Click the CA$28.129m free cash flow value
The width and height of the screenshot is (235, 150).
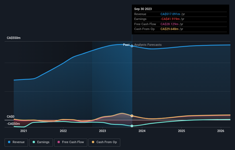coord(169,24)
